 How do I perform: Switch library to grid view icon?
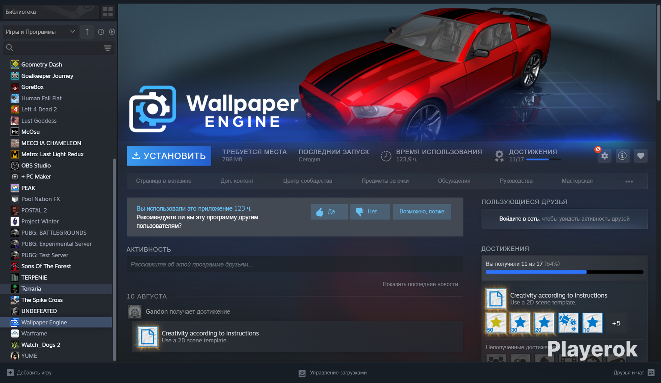tap(108, 12)
